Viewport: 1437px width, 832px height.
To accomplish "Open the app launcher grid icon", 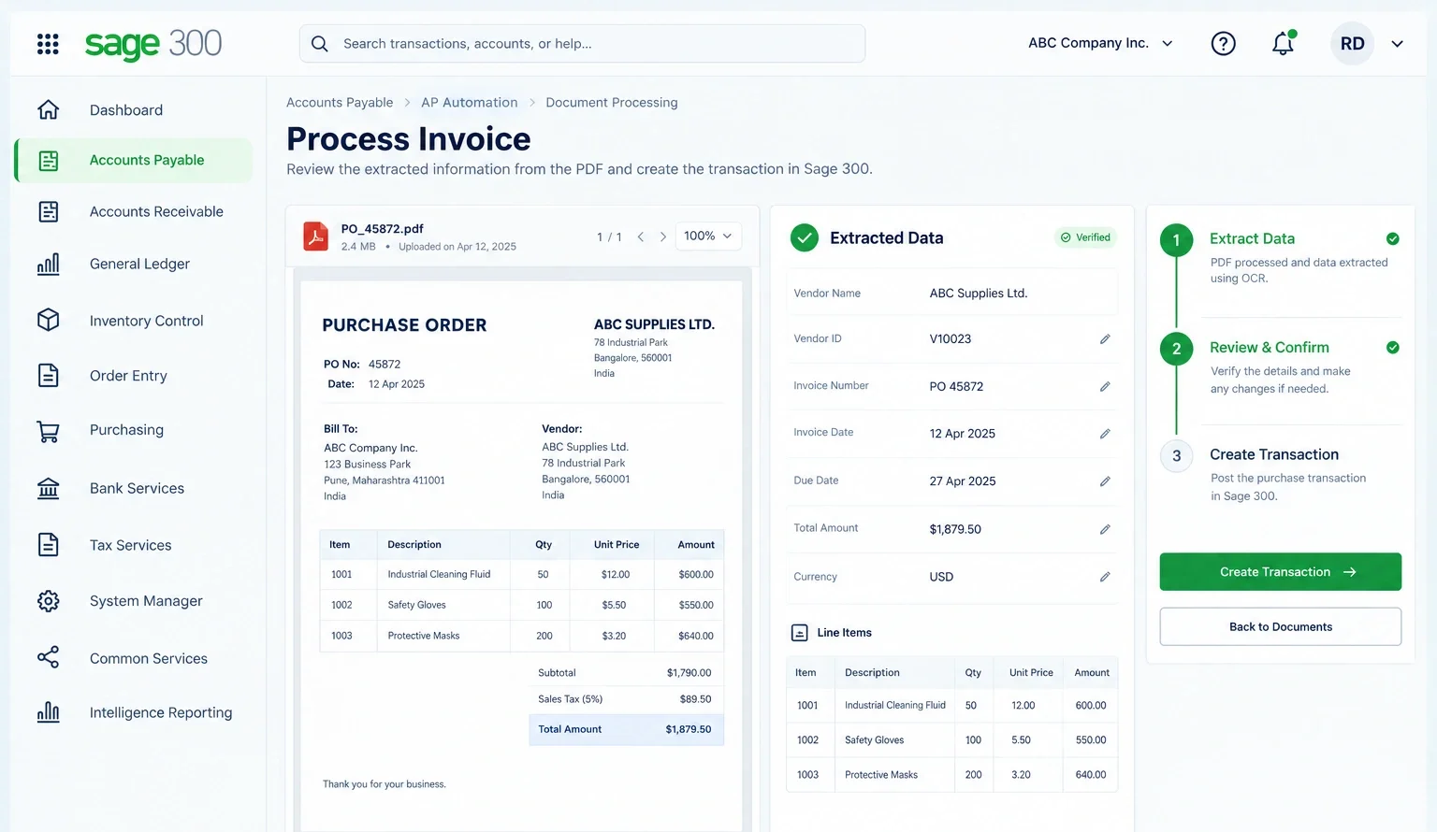I will pos(48,44).
